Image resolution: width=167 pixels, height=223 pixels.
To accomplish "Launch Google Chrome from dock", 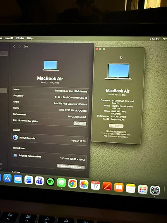I will (72, 183).
